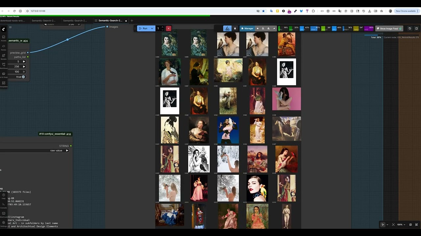
Task: Toggle the true boolean switch on node #24
Action: point(23,77)
